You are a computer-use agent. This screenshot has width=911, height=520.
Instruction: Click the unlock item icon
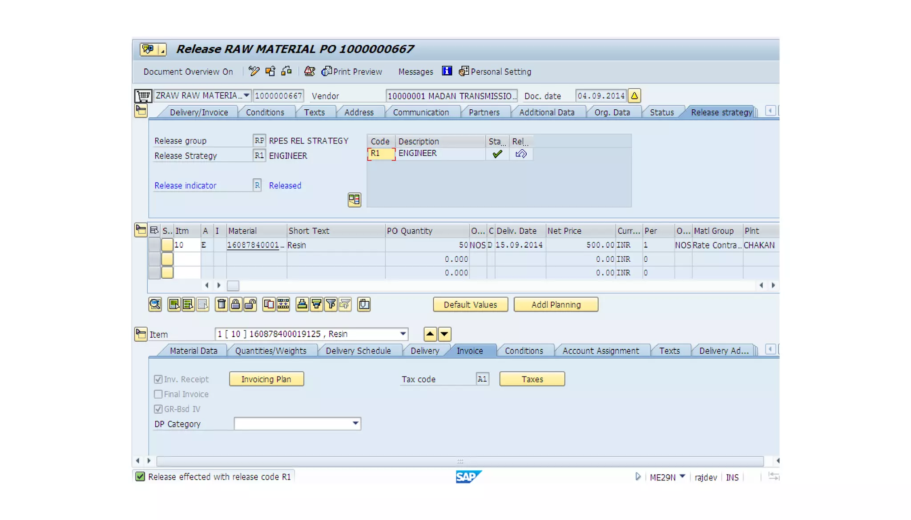[250, 304]
